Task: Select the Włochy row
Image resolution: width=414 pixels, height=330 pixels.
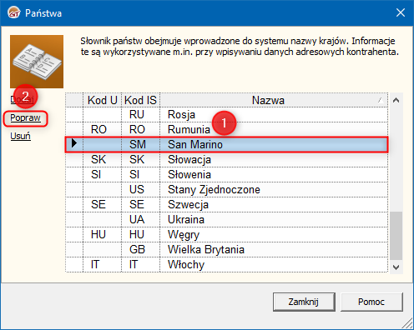Action: 226,264
